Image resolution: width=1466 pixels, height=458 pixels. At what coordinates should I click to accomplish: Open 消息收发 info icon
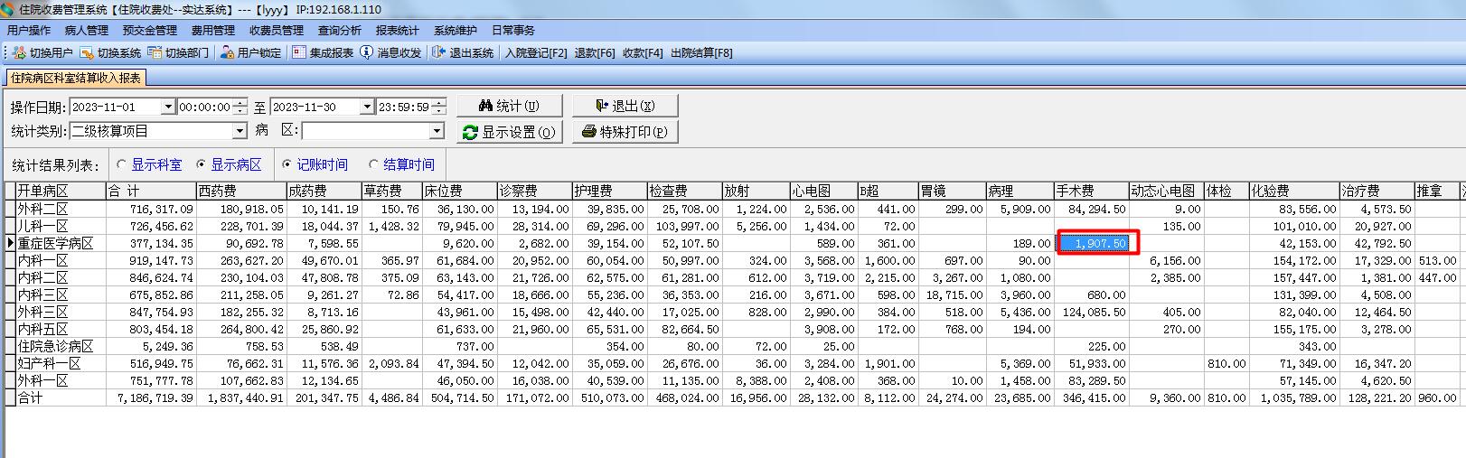pos(367,52)
